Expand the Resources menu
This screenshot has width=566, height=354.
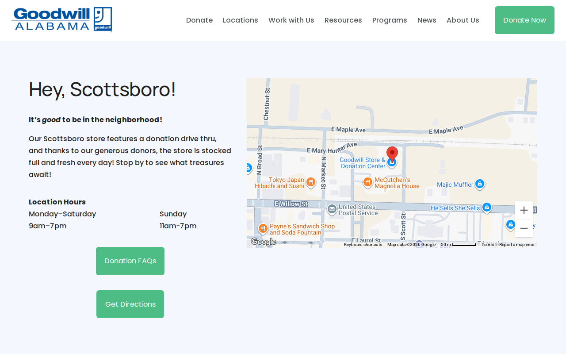click(x=343, y=20)
